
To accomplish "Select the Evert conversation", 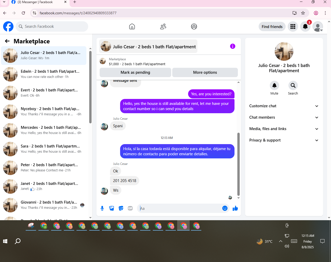I will coord(44,93).
